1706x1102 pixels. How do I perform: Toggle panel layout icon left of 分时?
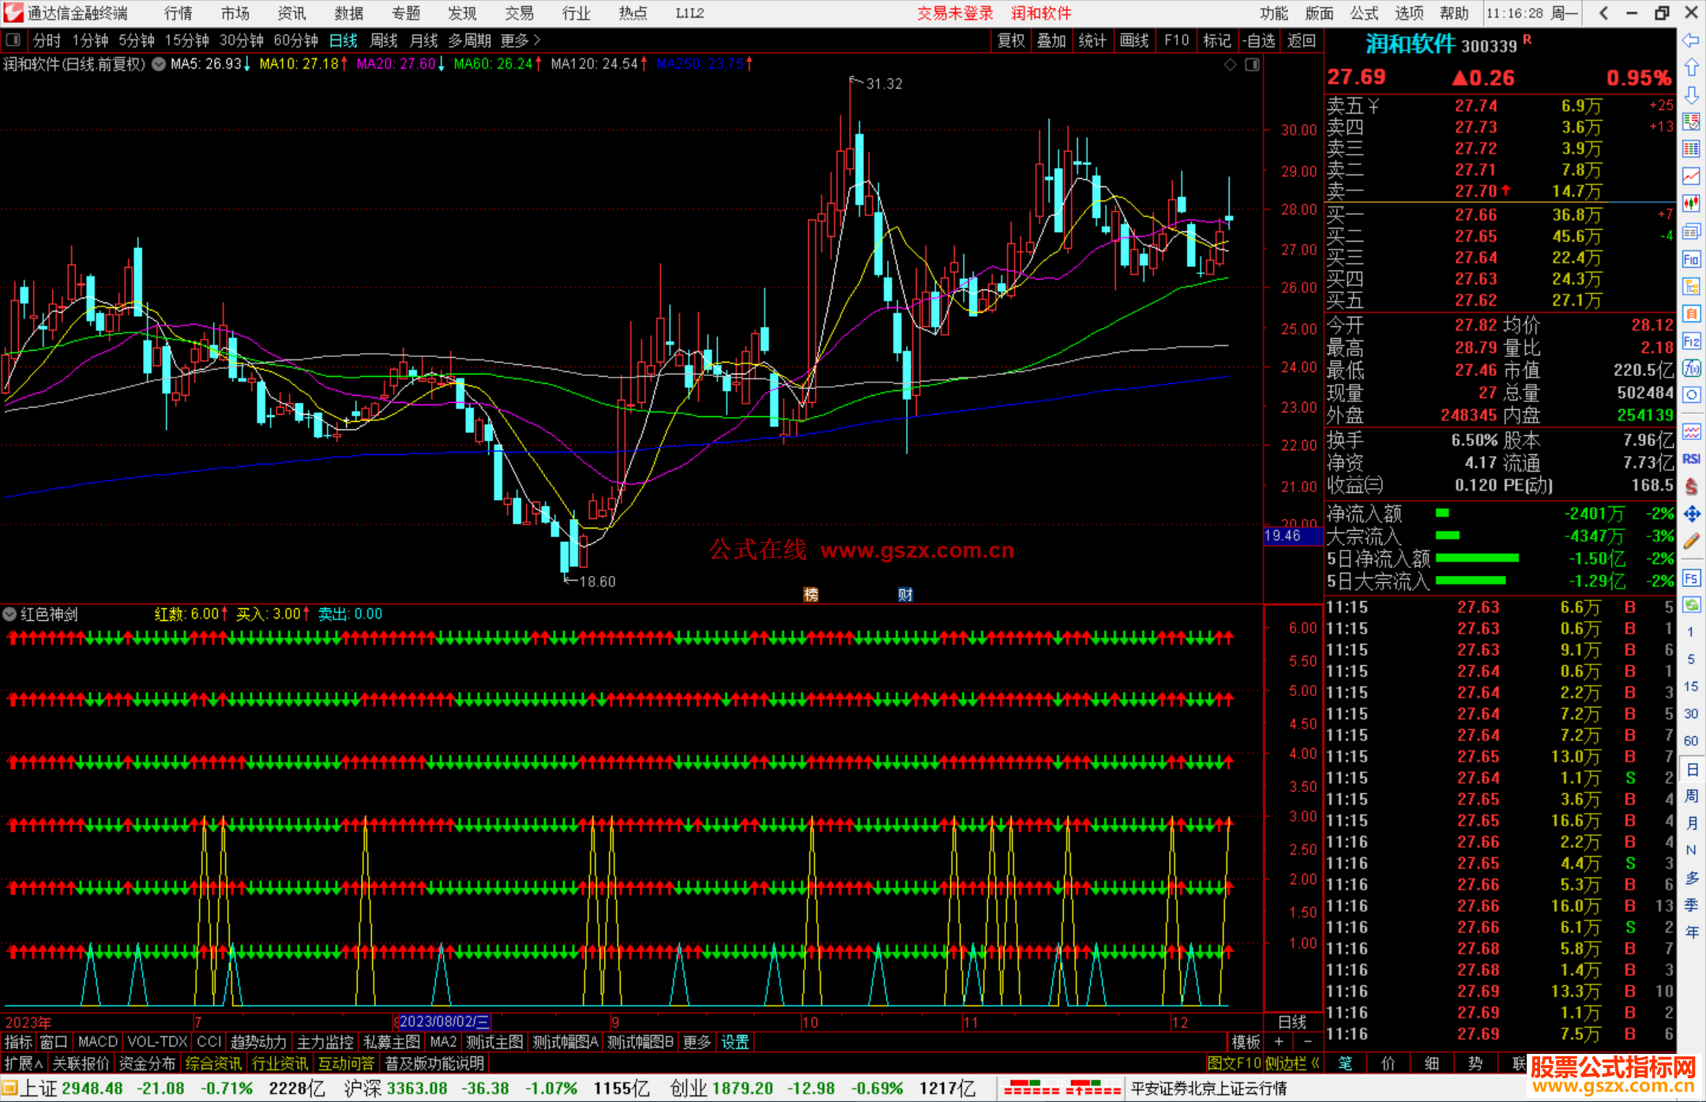(13, 39)
